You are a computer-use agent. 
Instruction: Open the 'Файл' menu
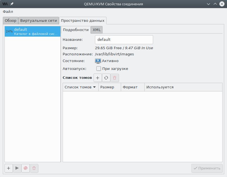(8, 12)
